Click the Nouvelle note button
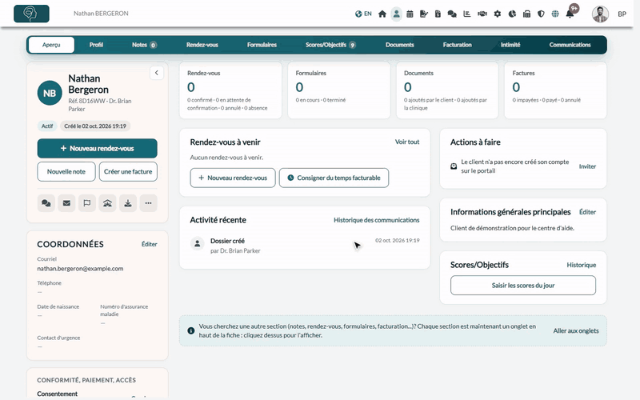Image resolution: width=640 pixels, height=400 pixels. pyautogui.click(x=66, y=171)
